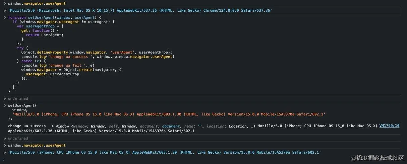Click 'location: Location' in the Window preview
The width and height of the screenshot is (407, 164).
(227, 126)
